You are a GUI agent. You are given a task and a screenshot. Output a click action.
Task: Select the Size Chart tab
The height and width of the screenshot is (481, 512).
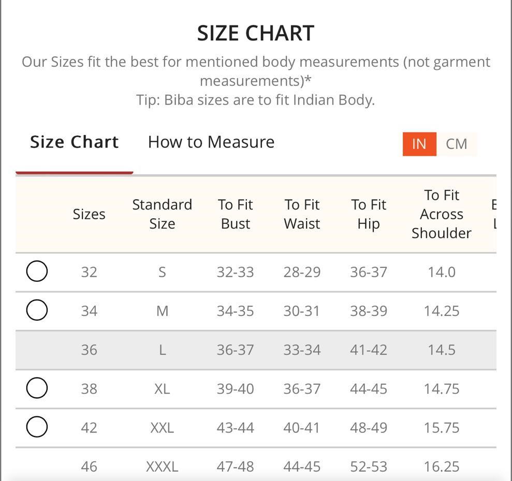point(74,142)
